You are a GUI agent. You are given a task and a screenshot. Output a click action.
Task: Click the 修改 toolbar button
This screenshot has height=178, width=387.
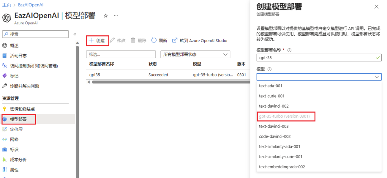[118, 41]
